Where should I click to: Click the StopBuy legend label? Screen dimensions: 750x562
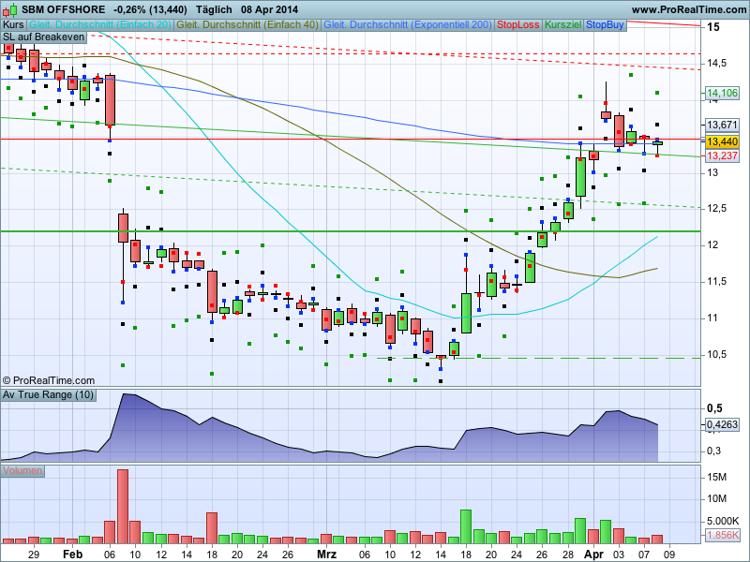tap(605, 25)
